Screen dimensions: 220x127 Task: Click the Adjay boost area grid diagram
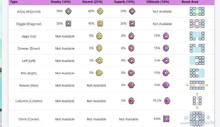[x=197, y=11]
